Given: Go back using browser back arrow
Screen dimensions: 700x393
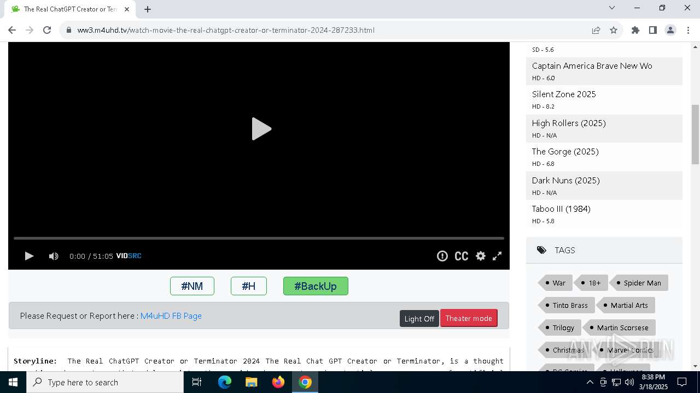Looking at the screenshot, I should pyautogui.click(x=12, y=30).
